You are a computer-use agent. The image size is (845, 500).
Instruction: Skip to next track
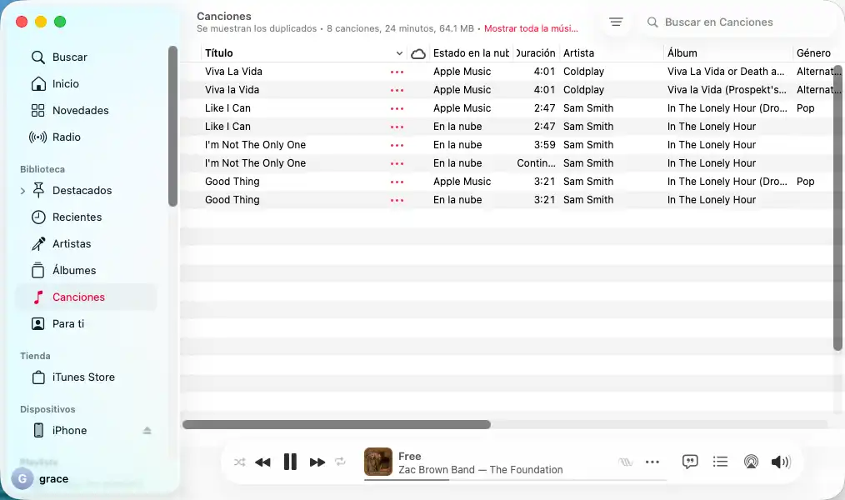click(x=317, y=462)
